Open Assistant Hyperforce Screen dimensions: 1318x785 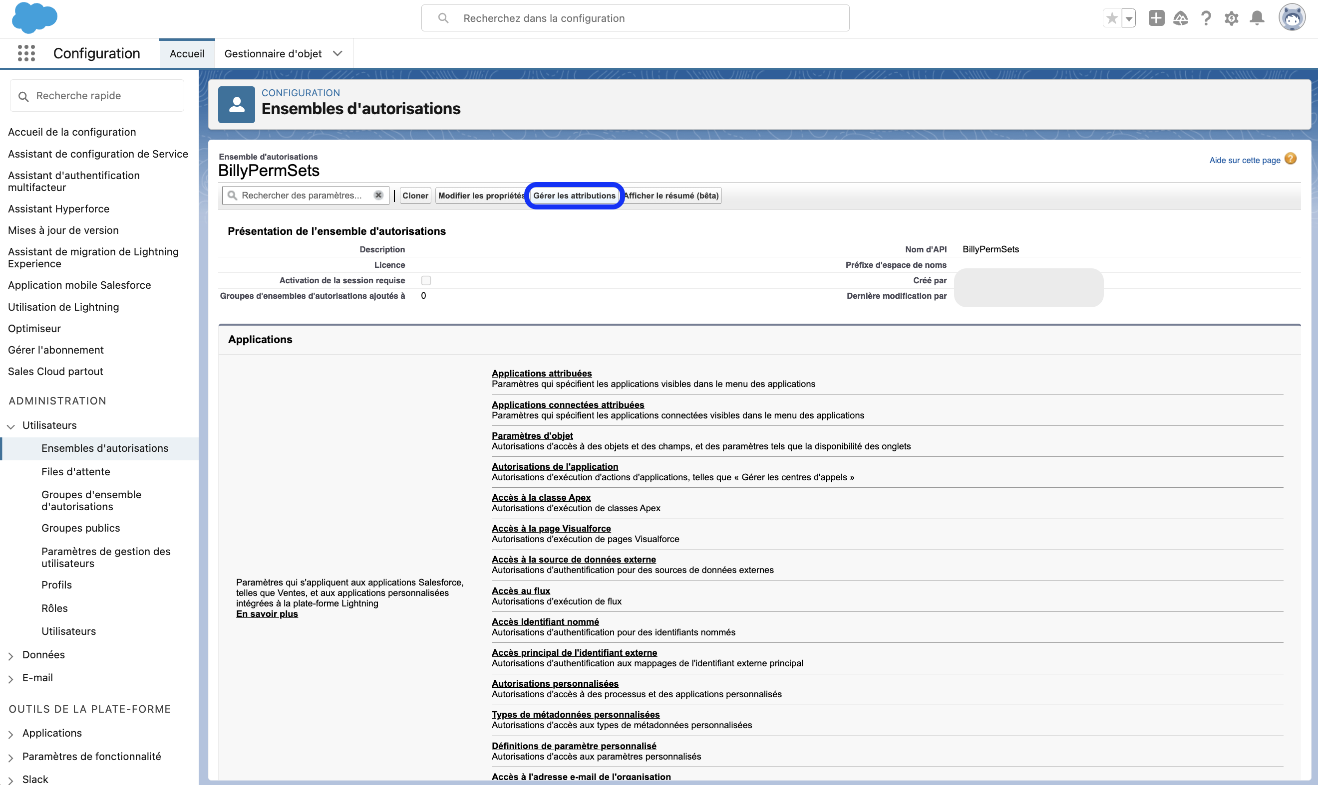(x=59, y=208)
